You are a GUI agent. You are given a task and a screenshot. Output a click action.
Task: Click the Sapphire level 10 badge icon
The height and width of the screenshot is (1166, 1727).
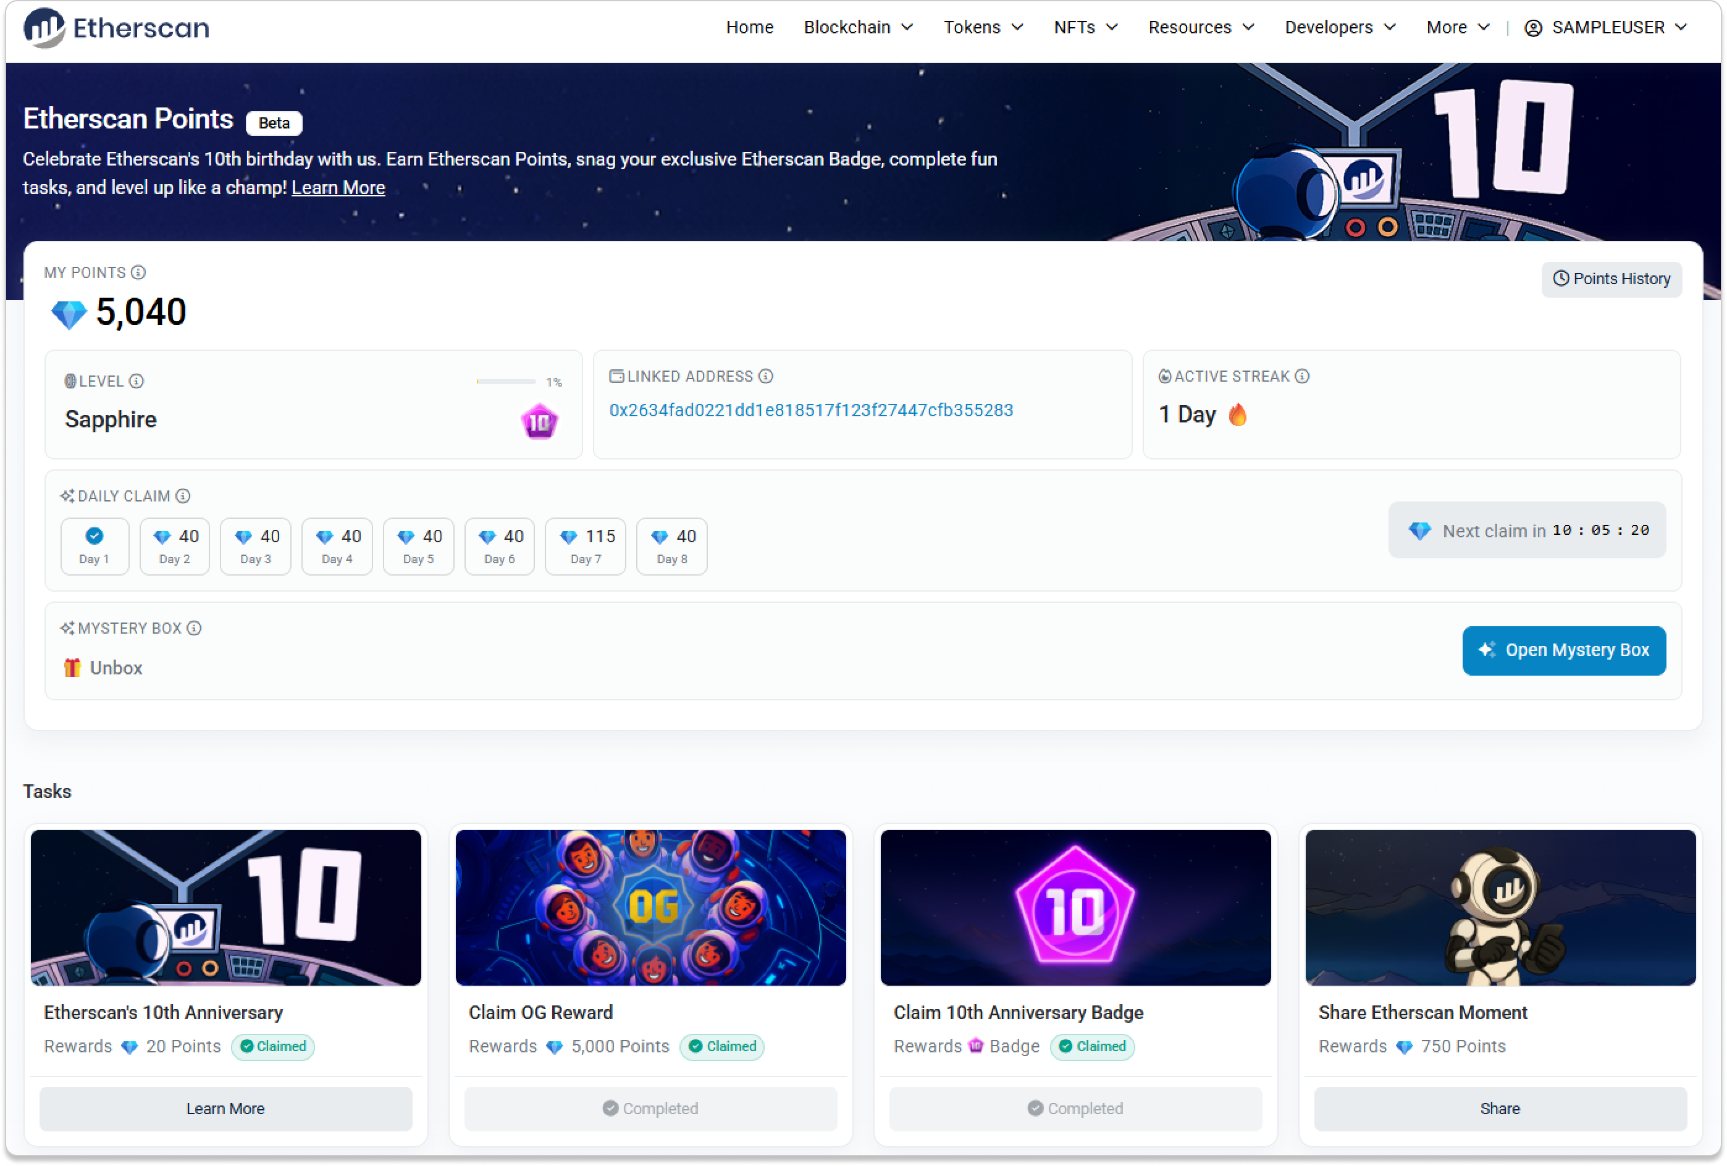[x=539, y=422]
